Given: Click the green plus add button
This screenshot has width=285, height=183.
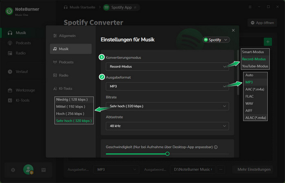Looking at the screenshot, I should 268,42.
